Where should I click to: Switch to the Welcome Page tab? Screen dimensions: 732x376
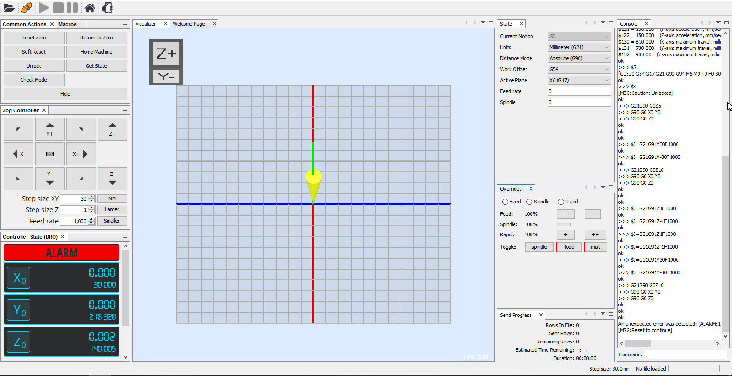[x=189, y=24]
